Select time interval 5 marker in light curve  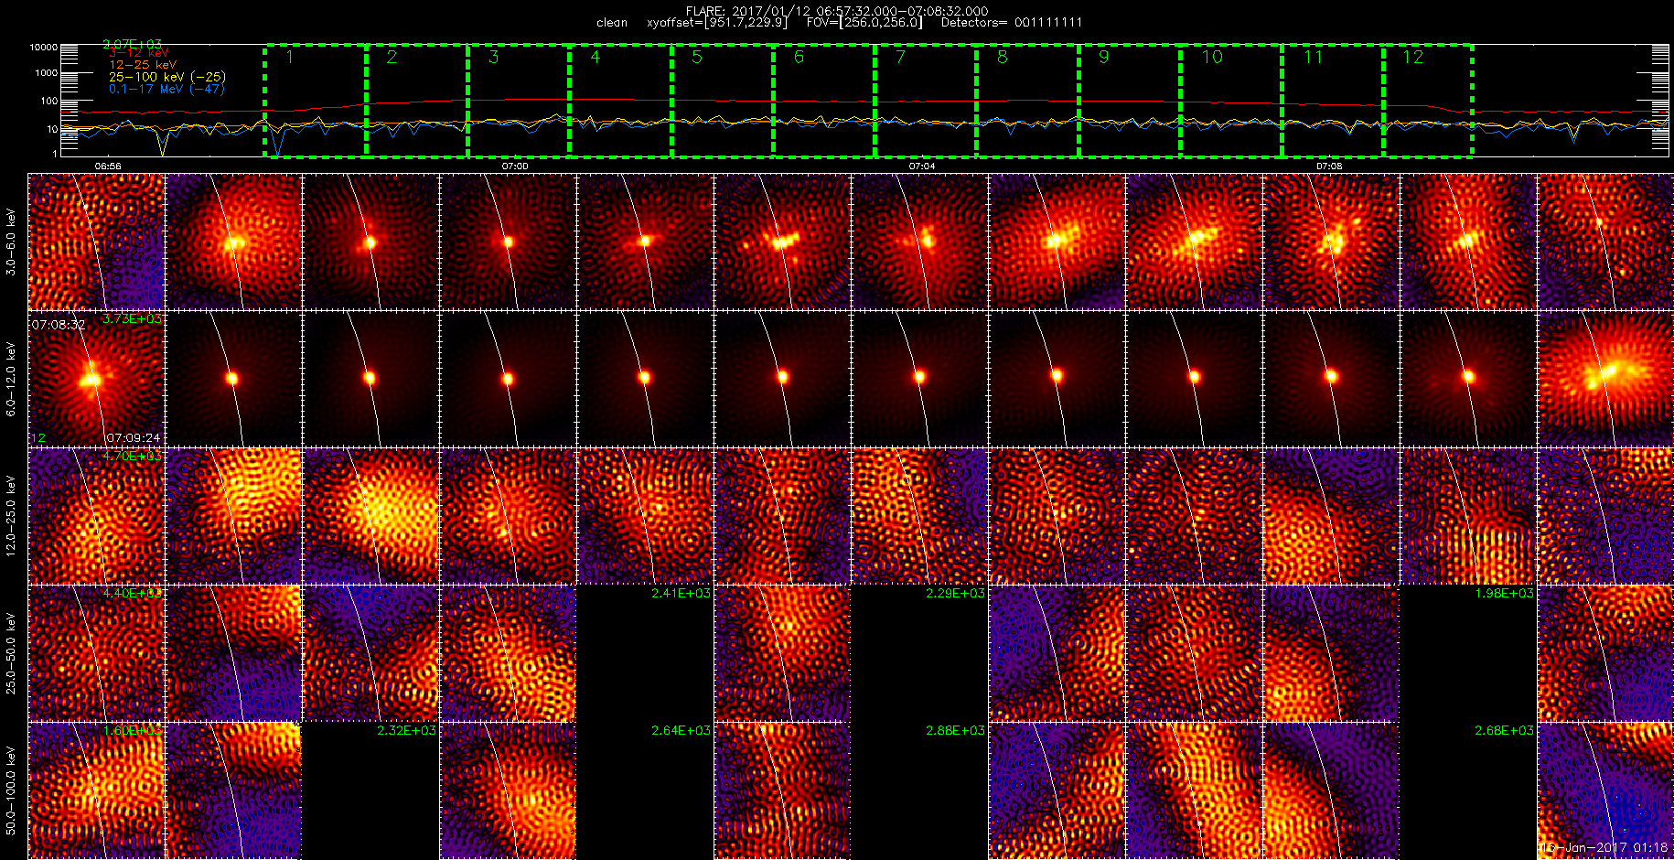[x=696, y=57]
